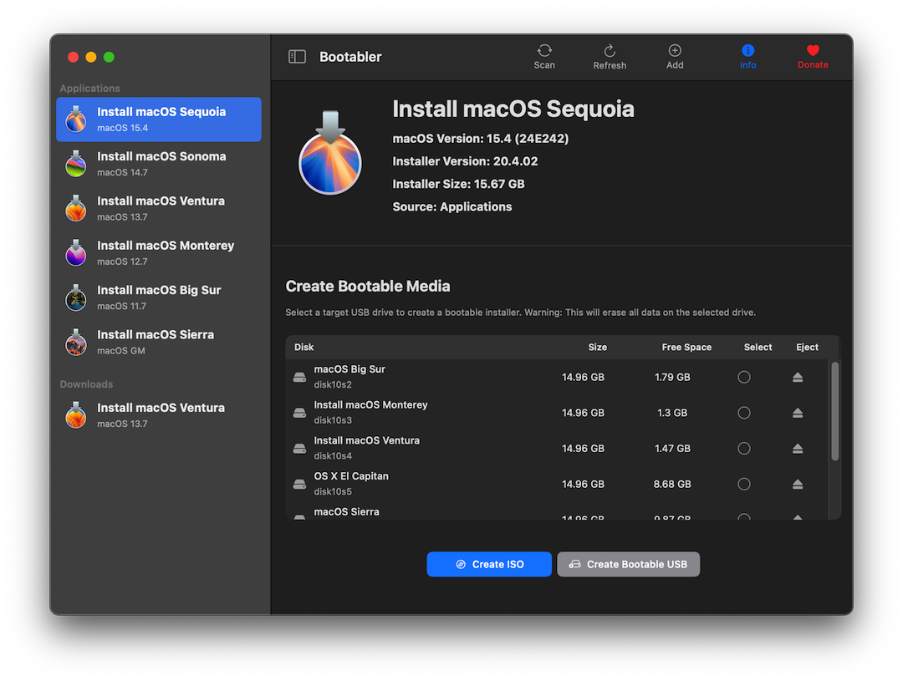Click the large Sequoia installer image
The width and height of the screenshot is (903, 681).
click(x=330, y=153)
